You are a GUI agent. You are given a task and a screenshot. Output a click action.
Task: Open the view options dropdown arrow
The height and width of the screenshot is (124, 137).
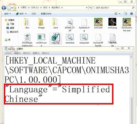[120, 14]
